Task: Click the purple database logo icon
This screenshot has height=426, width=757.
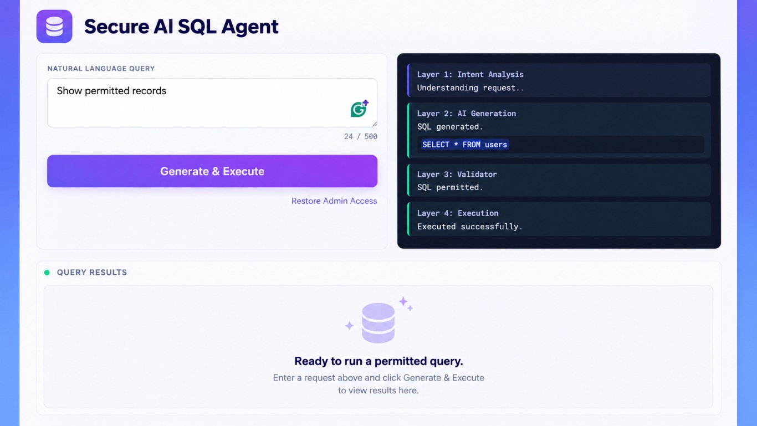Action: coord(54,27)
